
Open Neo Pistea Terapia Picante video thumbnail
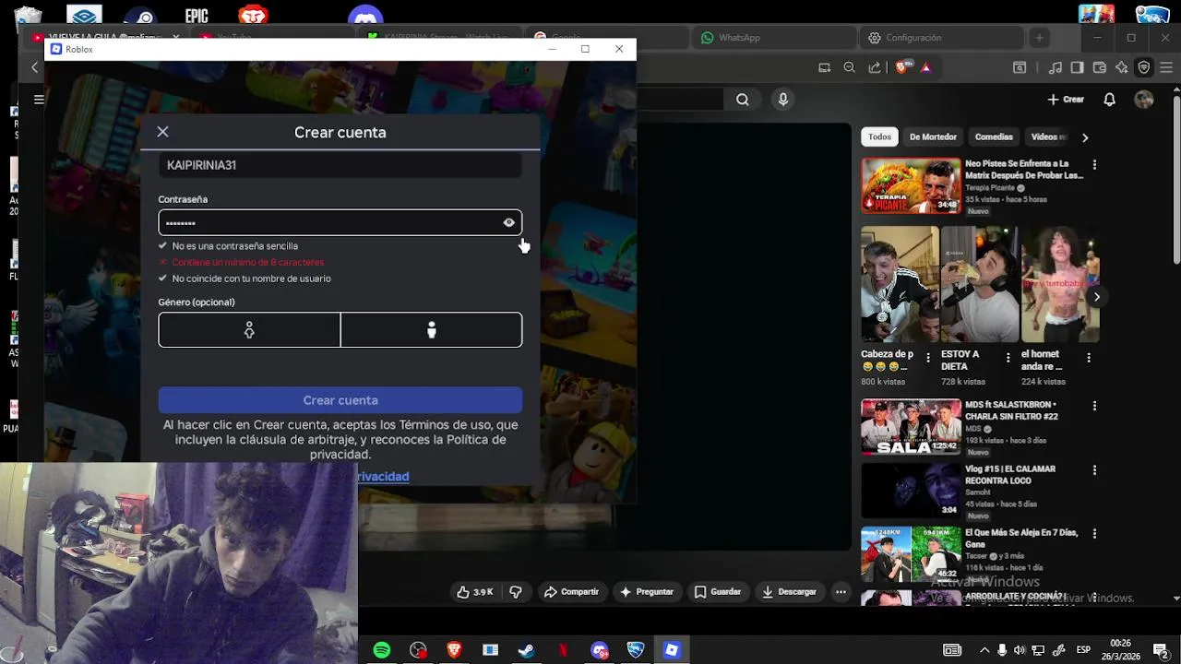click(x=911, y=185)
